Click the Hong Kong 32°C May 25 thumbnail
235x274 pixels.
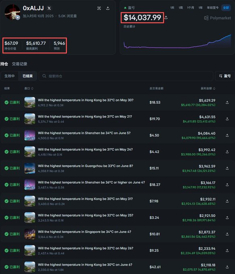point(30,218)
